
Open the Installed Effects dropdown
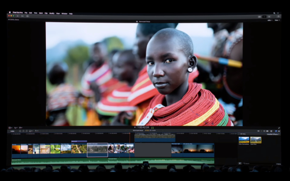[x=274, y=134]
